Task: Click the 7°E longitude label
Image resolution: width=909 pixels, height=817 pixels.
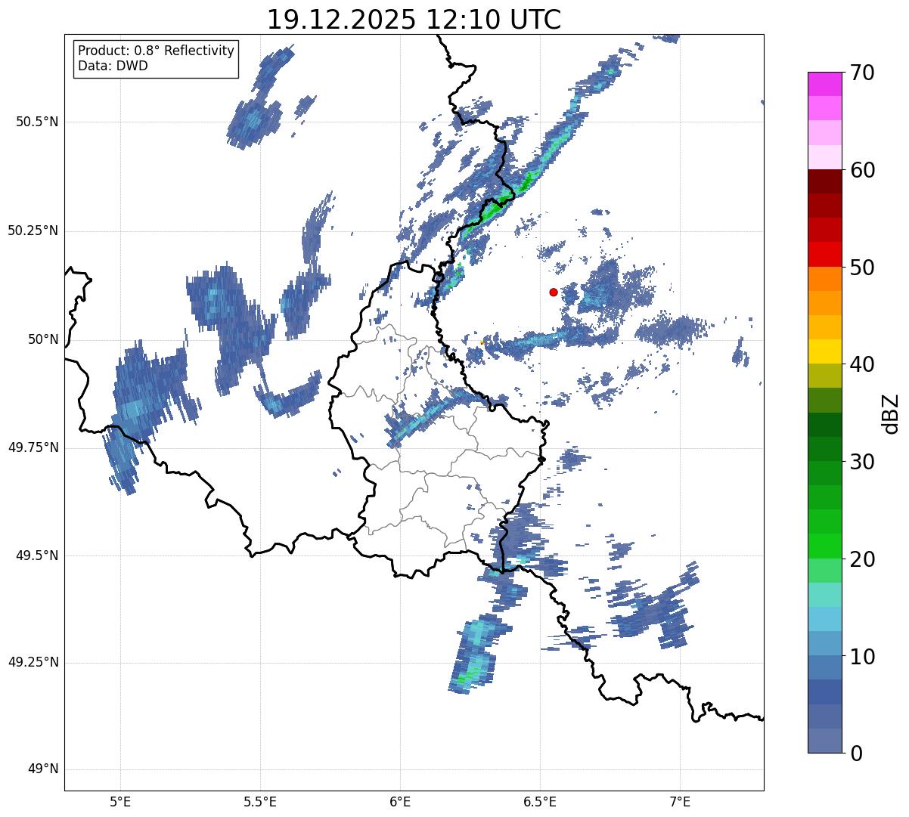Action: [680, 801]
